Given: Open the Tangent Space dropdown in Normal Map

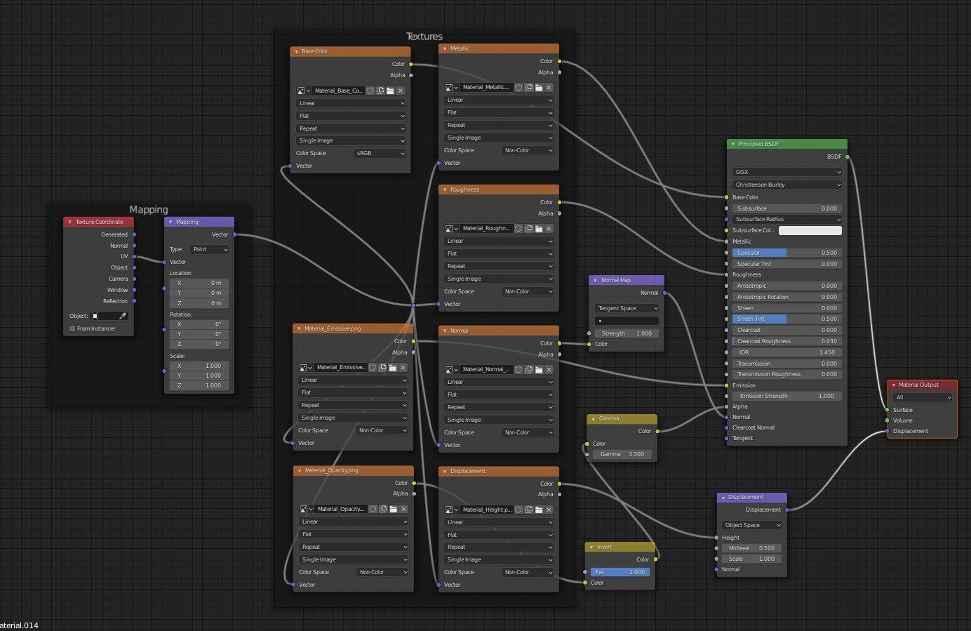Looking at the screenshot, I should 627,308.
